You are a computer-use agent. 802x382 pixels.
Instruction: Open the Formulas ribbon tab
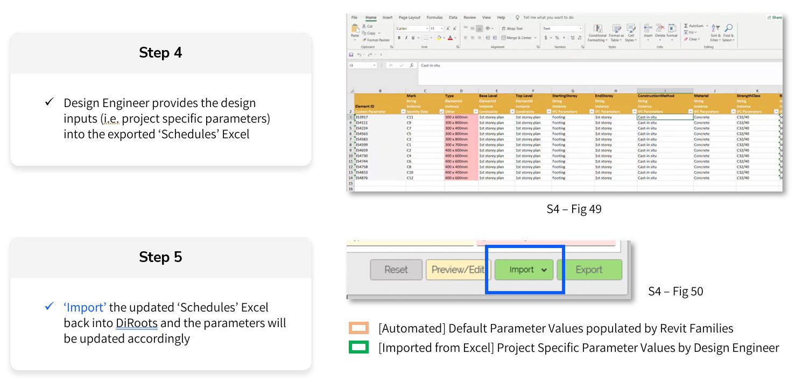434,18
